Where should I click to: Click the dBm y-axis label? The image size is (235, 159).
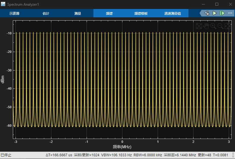pyautogui.click(x=3, y=79)
